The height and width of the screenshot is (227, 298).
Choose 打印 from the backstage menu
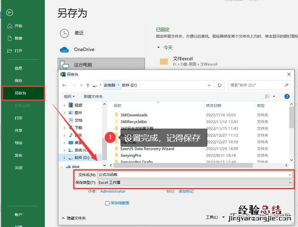19,118
